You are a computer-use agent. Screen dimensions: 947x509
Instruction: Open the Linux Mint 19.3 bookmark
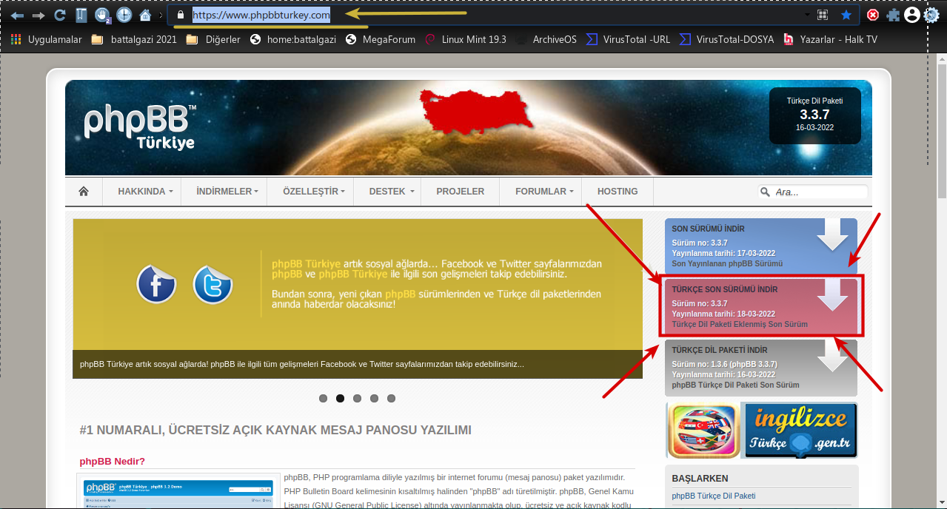466,39
